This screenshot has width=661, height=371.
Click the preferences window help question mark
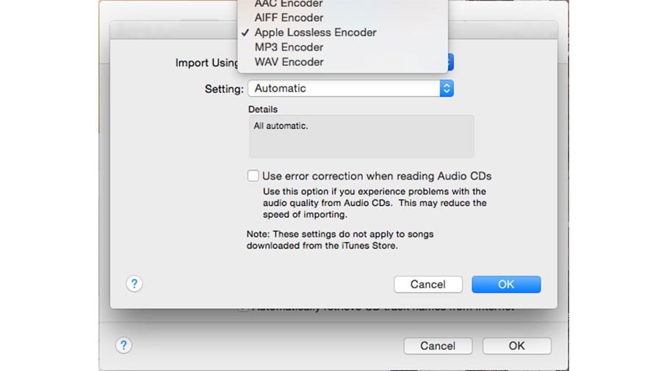coord(123,346)
